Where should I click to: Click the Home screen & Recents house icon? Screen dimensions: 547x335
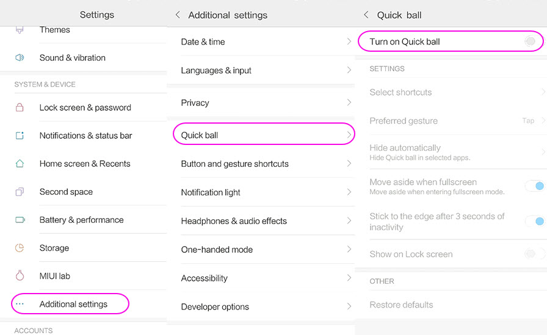pos(20,164)
